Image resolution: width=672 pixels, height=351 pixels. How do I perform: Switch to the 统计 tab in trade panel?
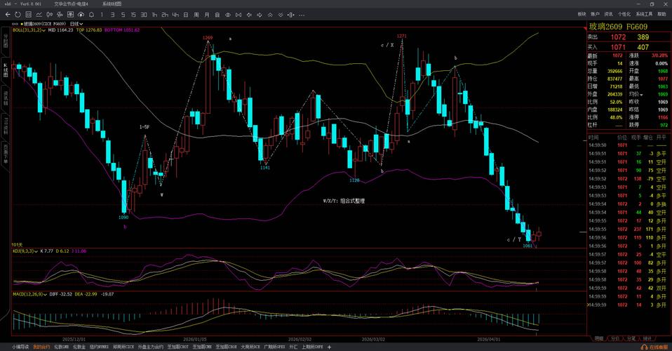(x=647, y=338)
